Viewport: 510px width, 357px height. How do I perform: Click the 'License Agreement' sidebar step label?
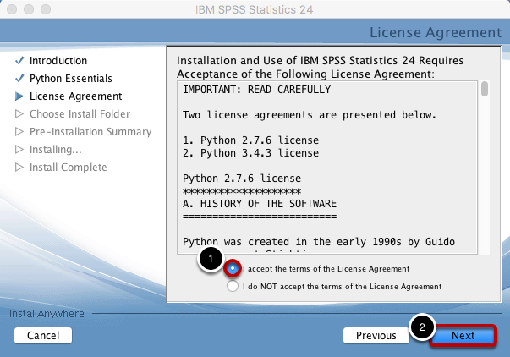click(75, 96)
